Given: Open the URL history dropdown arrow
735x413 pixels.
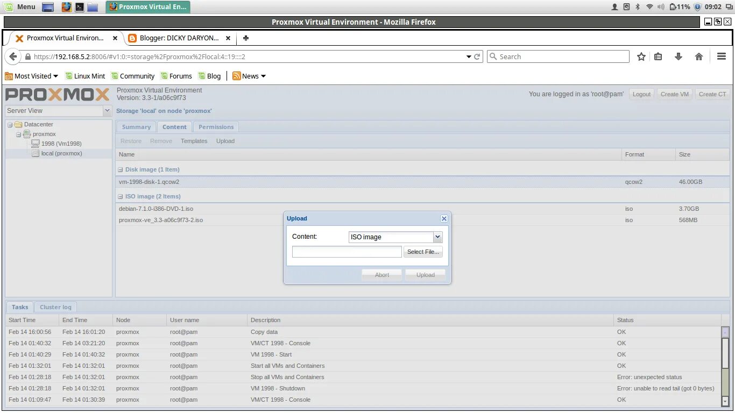Looking at the screenshot, I should pos(469,56).
